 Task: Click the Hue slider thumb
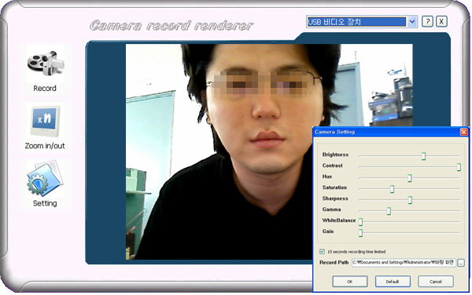coord(409,178)
